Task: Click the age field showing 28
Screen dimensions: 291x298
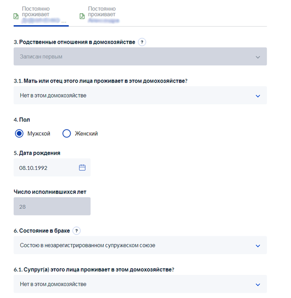Action: (x=52, y=206)
